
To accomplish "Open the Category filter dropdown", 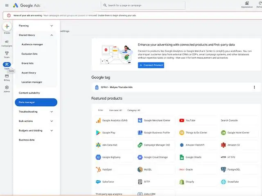I will click(x=133, y=110).
